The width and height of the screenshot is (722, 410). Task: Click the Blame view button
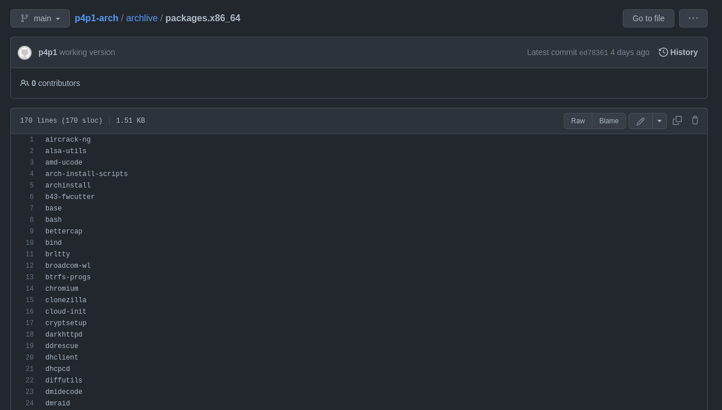pyautogui.click(x=609, y=121)
